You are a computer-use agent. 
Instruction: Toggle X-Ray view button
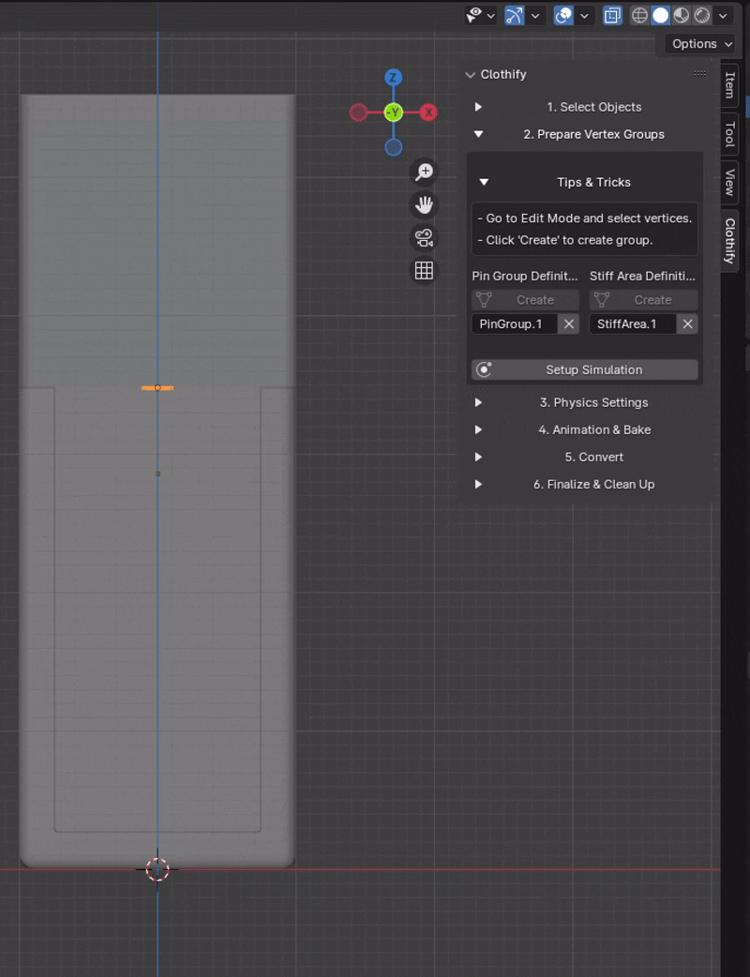coord(612,16)
